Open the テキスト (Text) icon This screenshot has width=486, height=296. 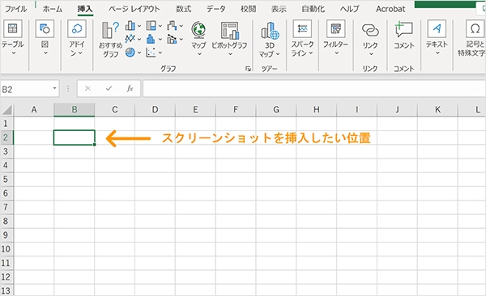point(437,29)
